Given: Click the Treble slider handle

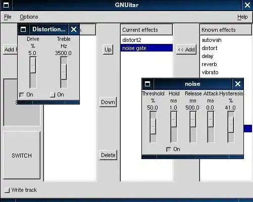Looking at the screenshot, I should 64,72.
